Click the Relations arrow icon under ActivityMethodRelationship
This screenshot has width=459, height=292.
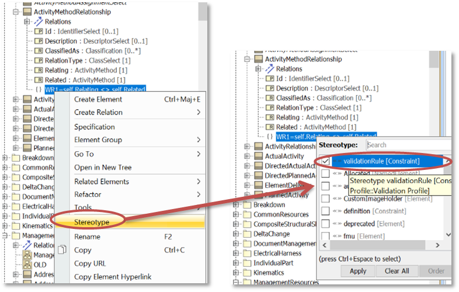point(37,22)
